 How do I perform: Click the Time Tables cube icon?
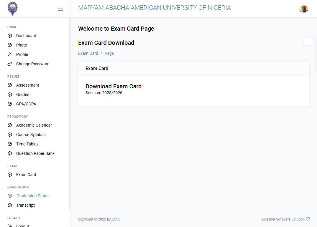pos(10,144)
